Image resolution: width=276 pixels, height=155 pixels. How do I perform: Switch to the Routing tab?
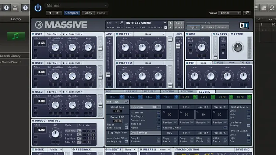click(x=188, y=91)
